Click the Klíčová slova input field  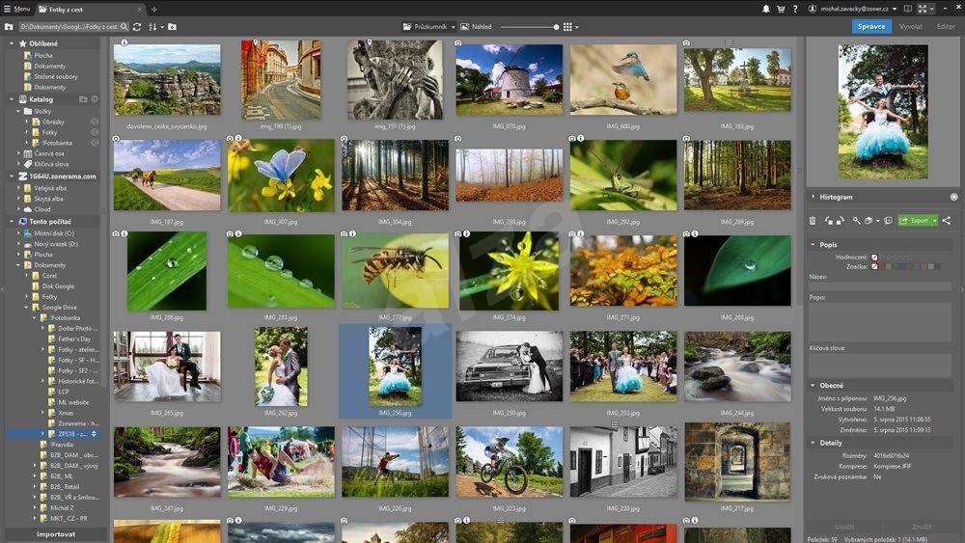880,366
